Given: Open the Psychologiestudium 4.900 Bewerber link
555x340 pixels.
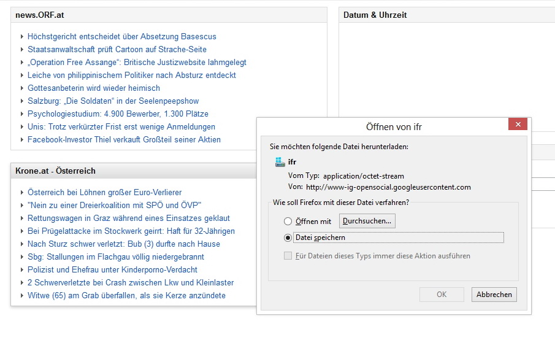Looking at the screenshot, I should coord(118,114).
